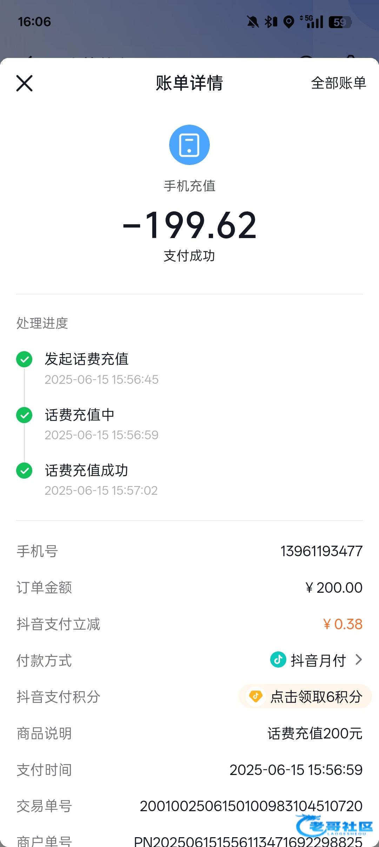Tap the battery level indicator
Screen dimensions: 379x847
click(x=340, y=22)
